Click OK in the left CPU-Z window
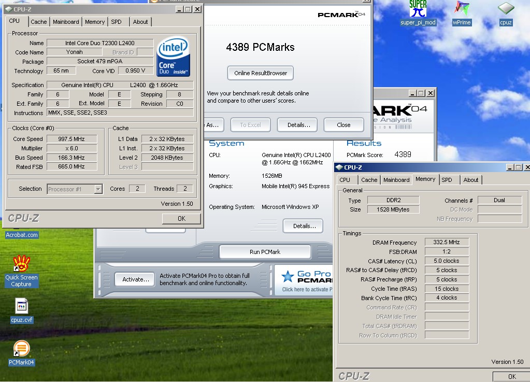 coord(181,219)
